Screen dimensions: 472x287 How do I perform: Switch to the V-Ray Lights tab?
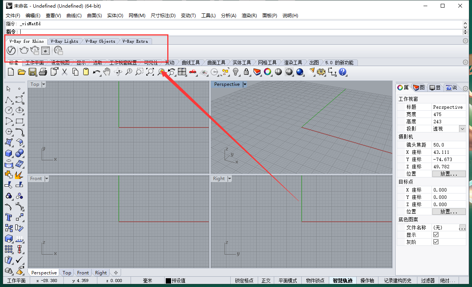click(64, 41)
